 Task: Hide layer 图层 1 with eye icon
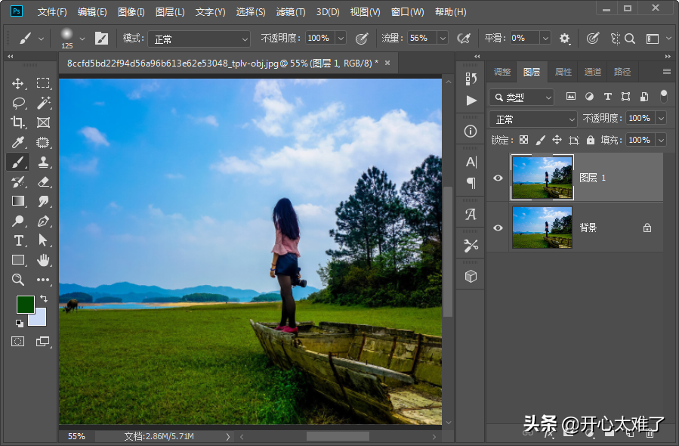(x=498, y=178)
